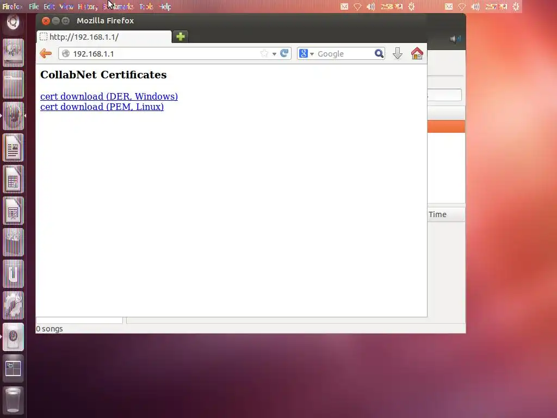Click the CollabNet Certificates heading
The image size is (557, 418).
pyautogui.click(x=103, y=75)
